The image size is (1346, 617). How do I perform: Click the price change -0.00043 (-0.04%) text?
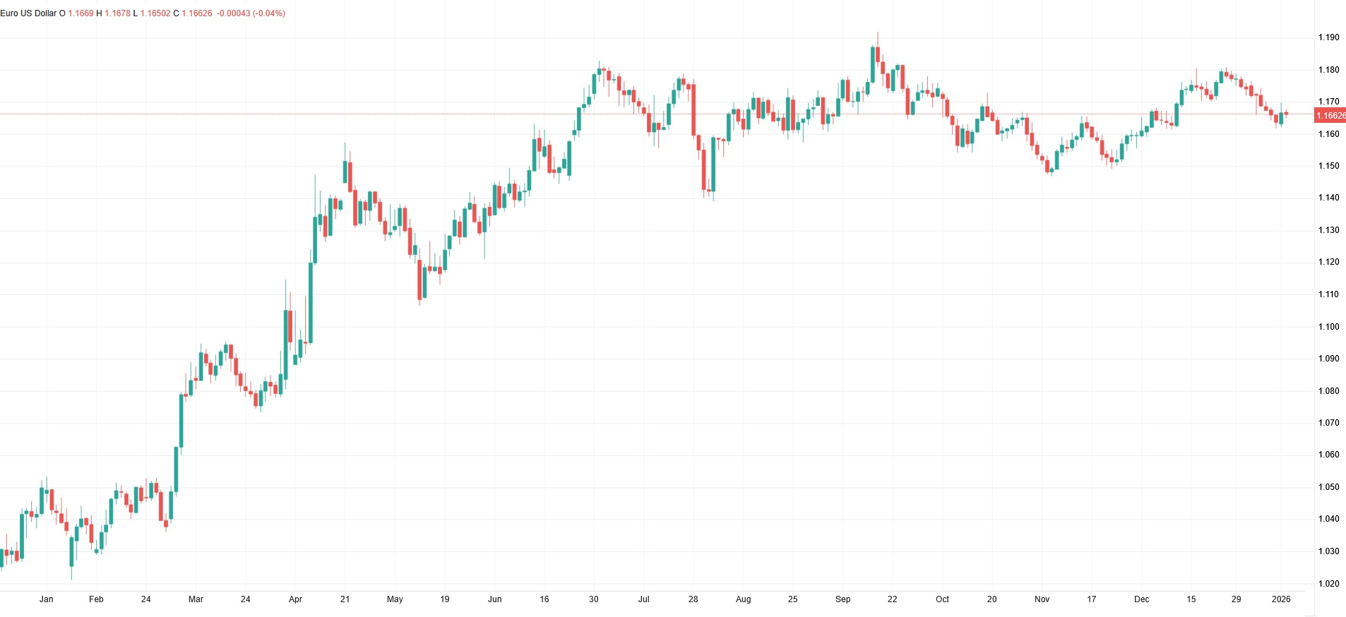coord(251,13)
